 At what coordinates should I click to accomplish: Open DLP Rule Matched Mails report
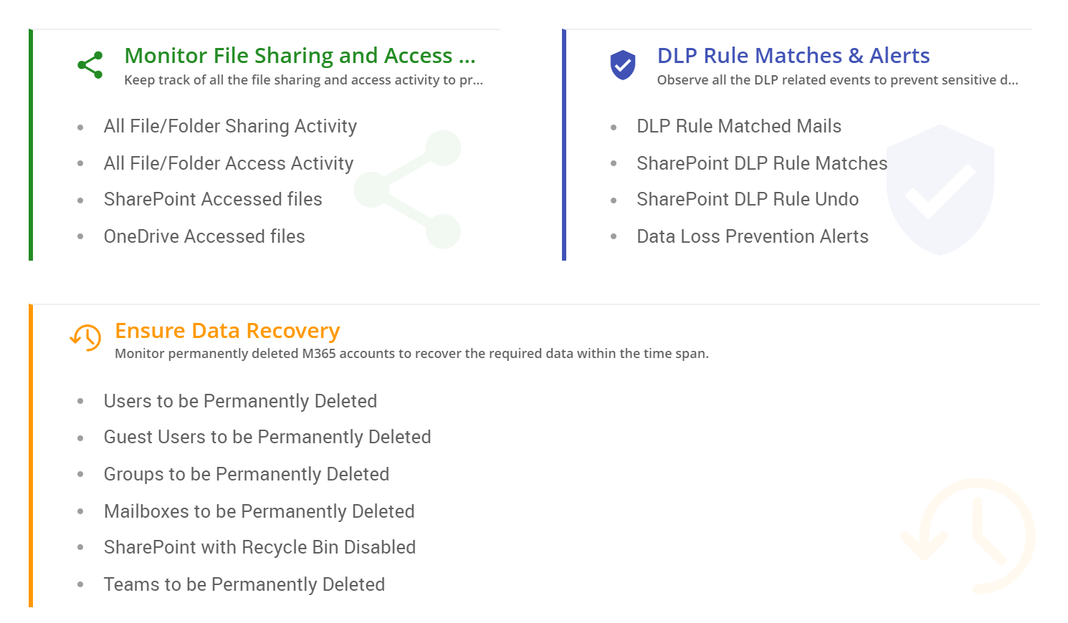[739, 127]
